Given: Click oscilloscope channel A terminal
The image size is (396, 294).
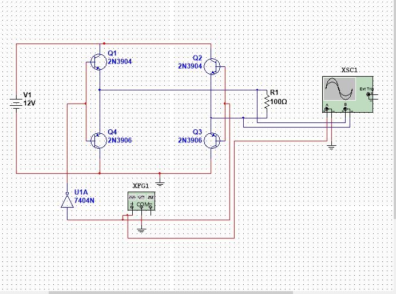Looking at the screenshot, I should [x=327, y=109].
